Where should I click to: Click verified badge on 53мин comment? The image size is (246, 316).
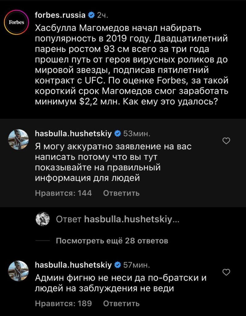point(117,134)
